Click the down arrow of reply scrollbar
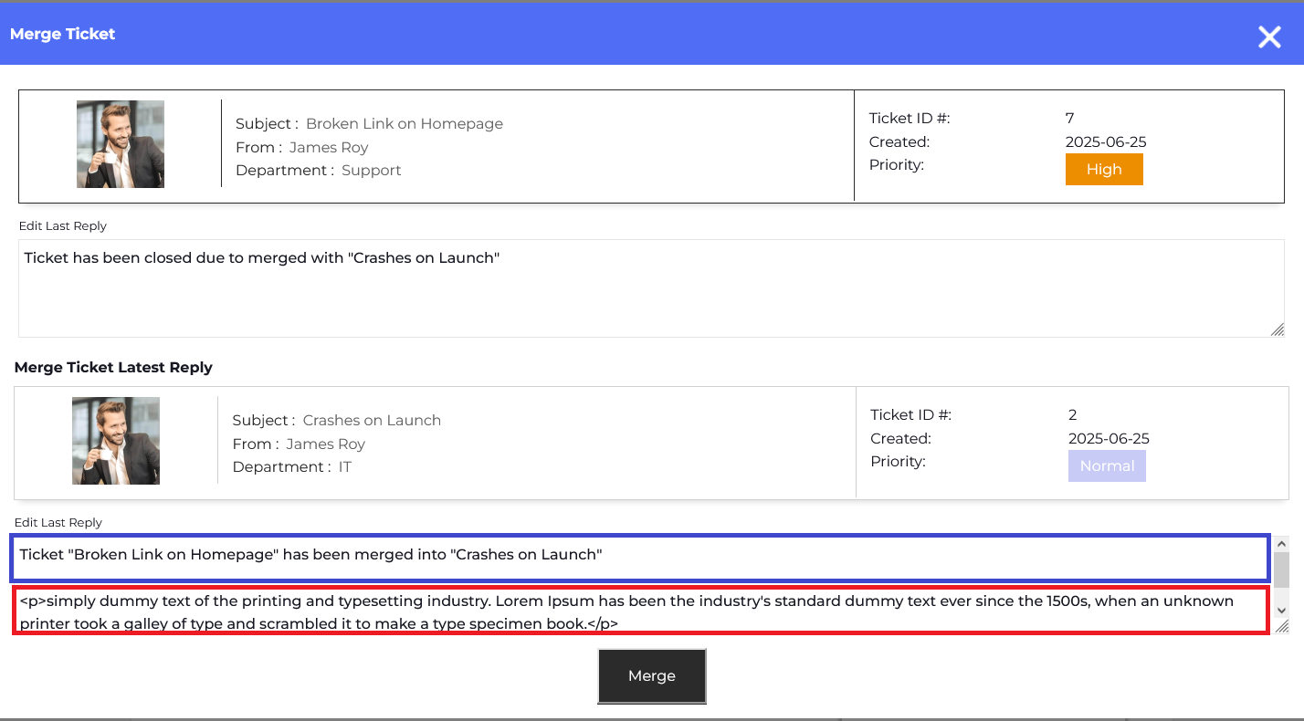The width and height of the screenshot is (1304, 721). pyautogui.click(x=1281, y=610)
